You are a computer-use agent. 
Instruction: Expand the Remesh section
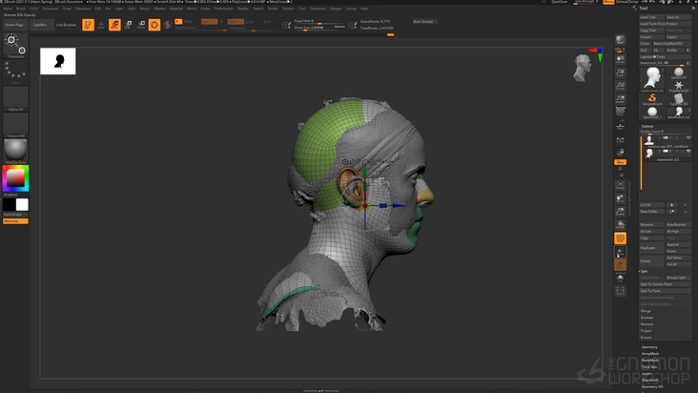[647, 324]
